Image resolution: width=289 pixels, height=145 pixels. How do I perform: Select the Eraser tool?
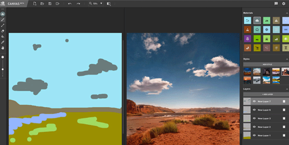[3, 31]
